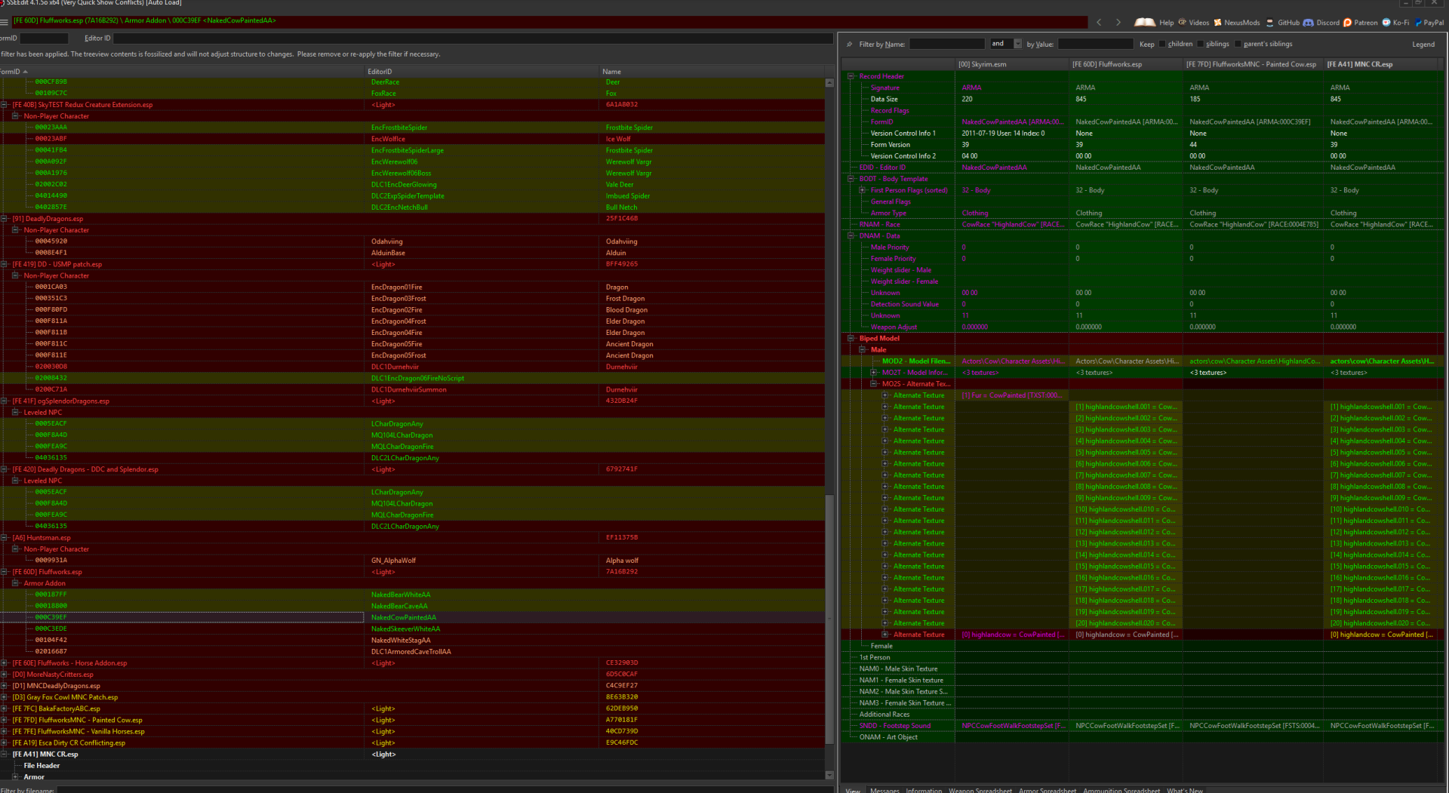Collapse the Huntsman.esp plugin node
Image resolution: width=1449 pixels, height=793 pixels.
[5, 538]
